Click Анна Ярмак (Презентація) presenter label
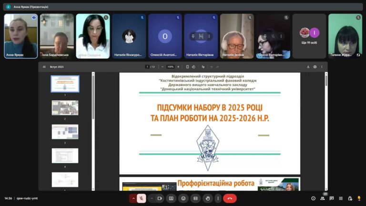The height and width of the screenshot is (206, 366). click(31, 7)
